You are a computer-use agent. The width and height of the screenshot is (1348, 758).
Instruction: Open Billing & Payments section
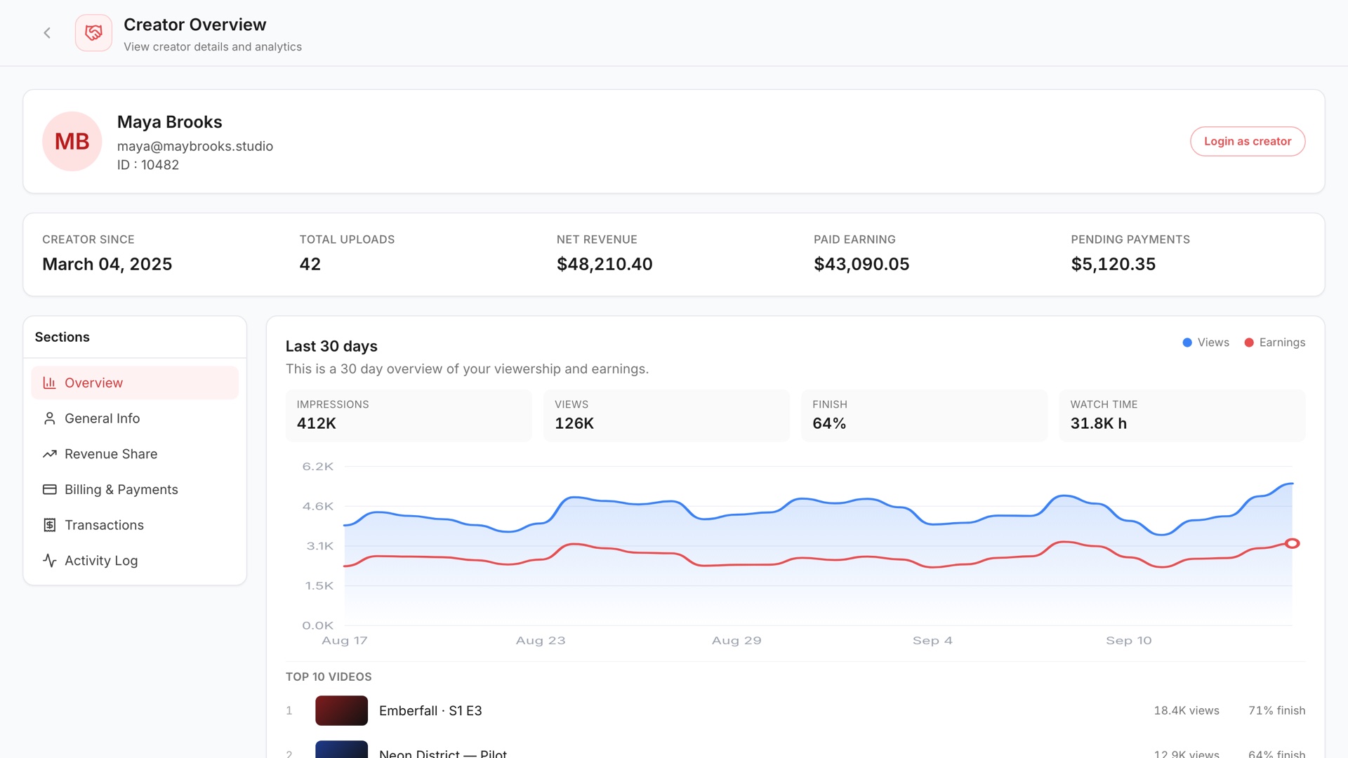pyautogui.click(x=135, y=489)
